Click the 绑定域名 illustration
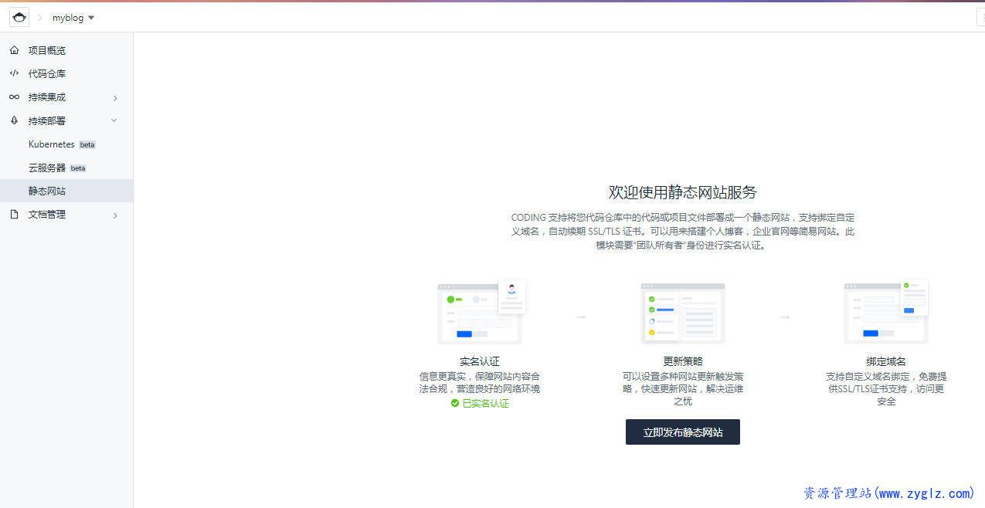This screenshot has width=985, height=508. pos(886,312)
